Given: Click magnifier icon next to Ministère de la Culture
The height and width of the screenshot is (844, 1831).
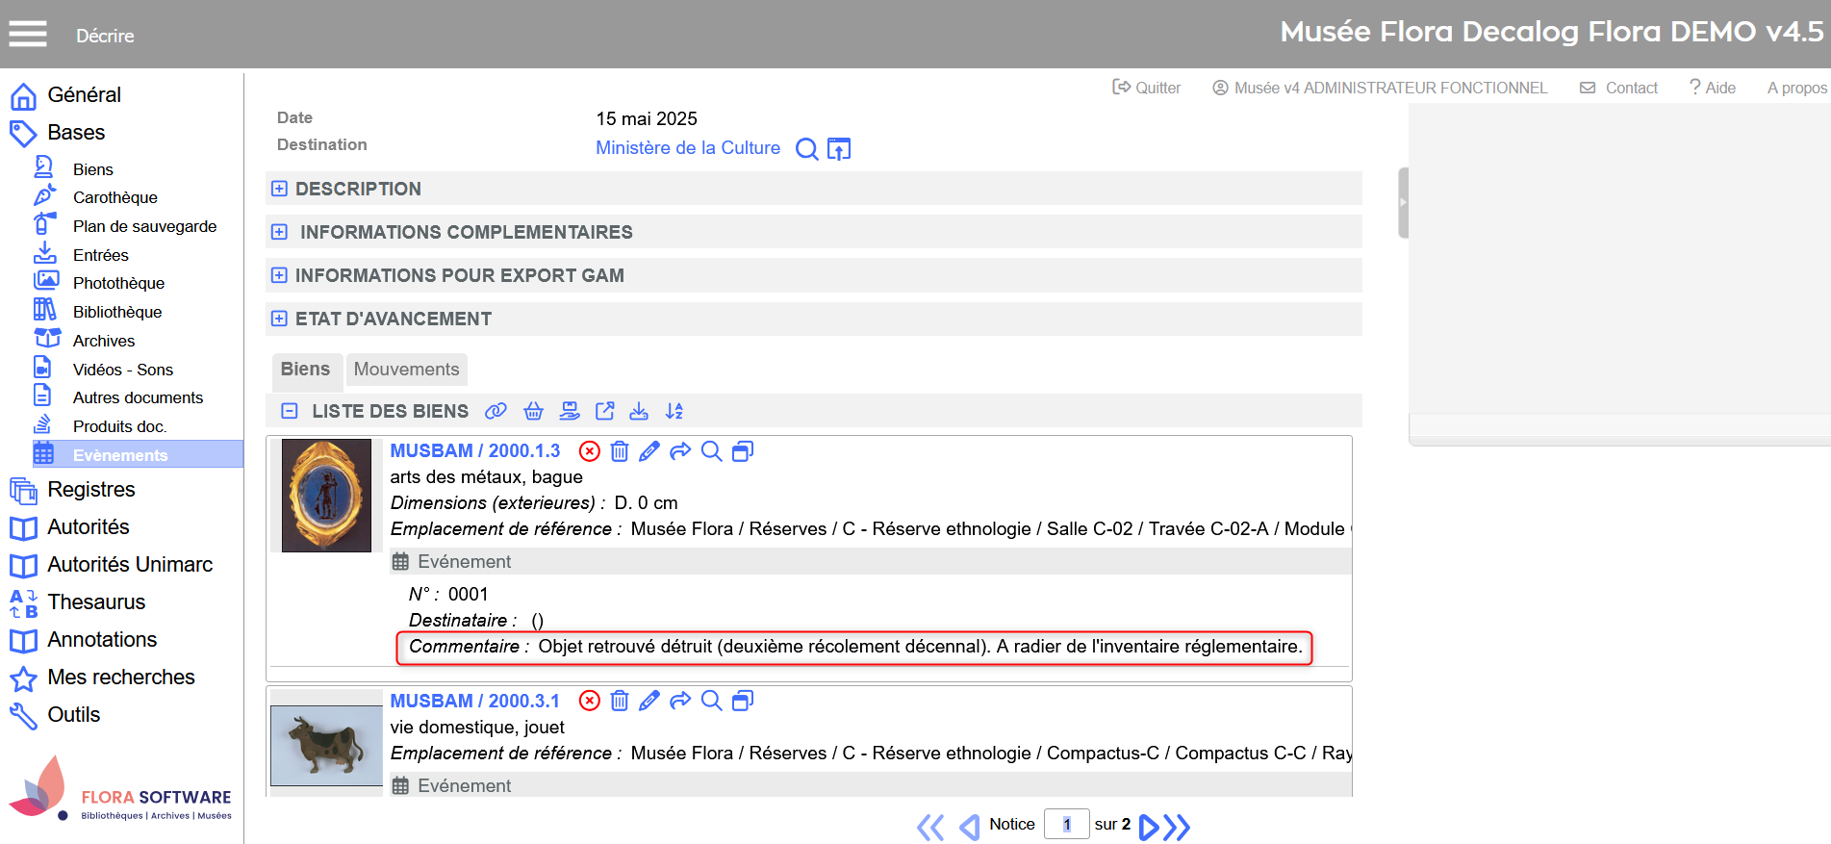Looking at the screenshot, I should point(807,149).
